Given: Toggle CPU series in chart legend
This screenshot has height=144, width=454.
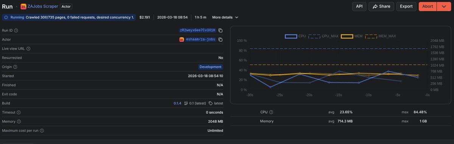Looking at the screenshot, I should point(295,36).
